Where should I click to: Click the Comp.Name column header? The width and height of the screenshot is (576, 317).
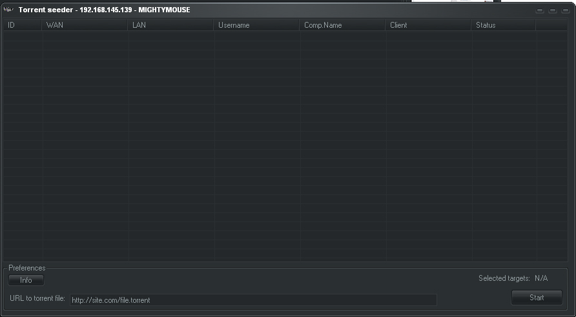pos(342,25)
